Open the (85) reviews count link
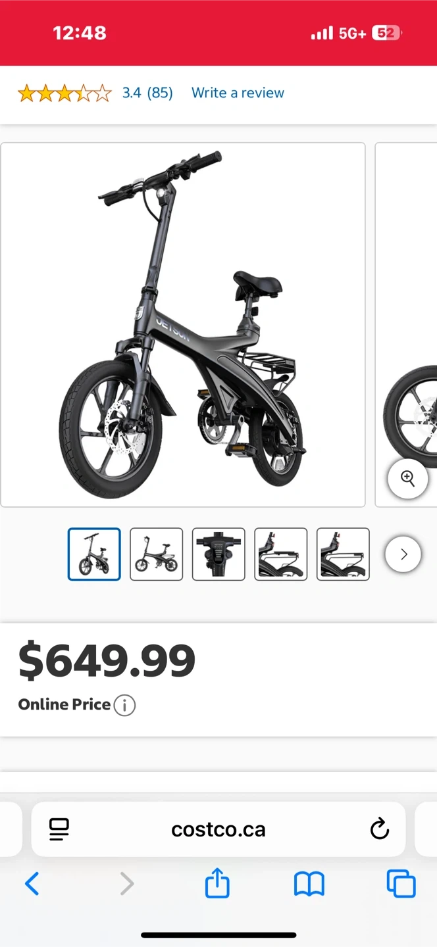 point(160,93)
